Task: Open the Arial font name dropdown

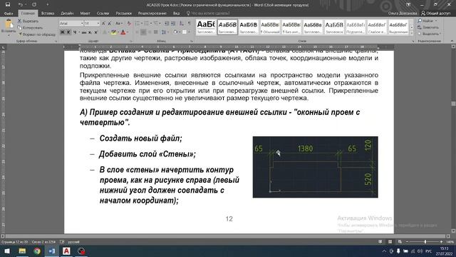Action: tap(82, 24)
